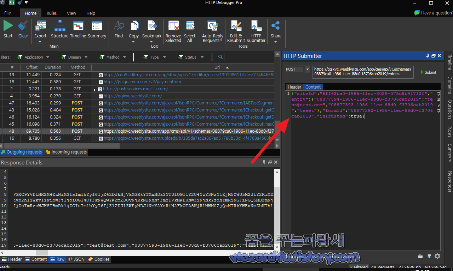Image resolution: width=453 pixels, height=271 pixels.
Task: Click the Share icon
Action: [x=276, y=26]
